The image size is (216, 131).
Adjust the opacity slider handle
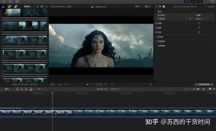point(190,19)
